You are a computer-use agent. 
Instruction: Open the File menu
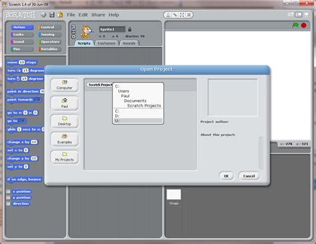71,15
